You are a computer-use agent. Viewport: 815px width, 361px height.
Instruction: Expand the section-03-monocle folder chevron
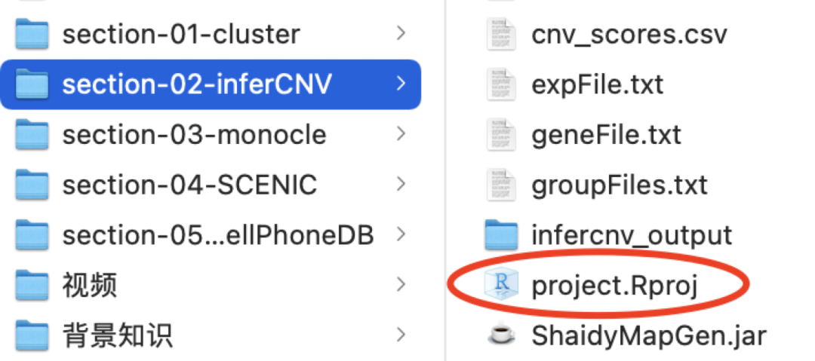[x=401, y=134]
